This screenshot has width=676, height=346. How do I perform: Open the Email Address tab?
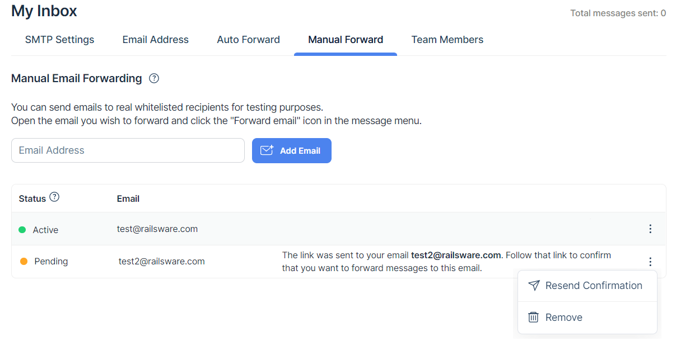point(155,40)
